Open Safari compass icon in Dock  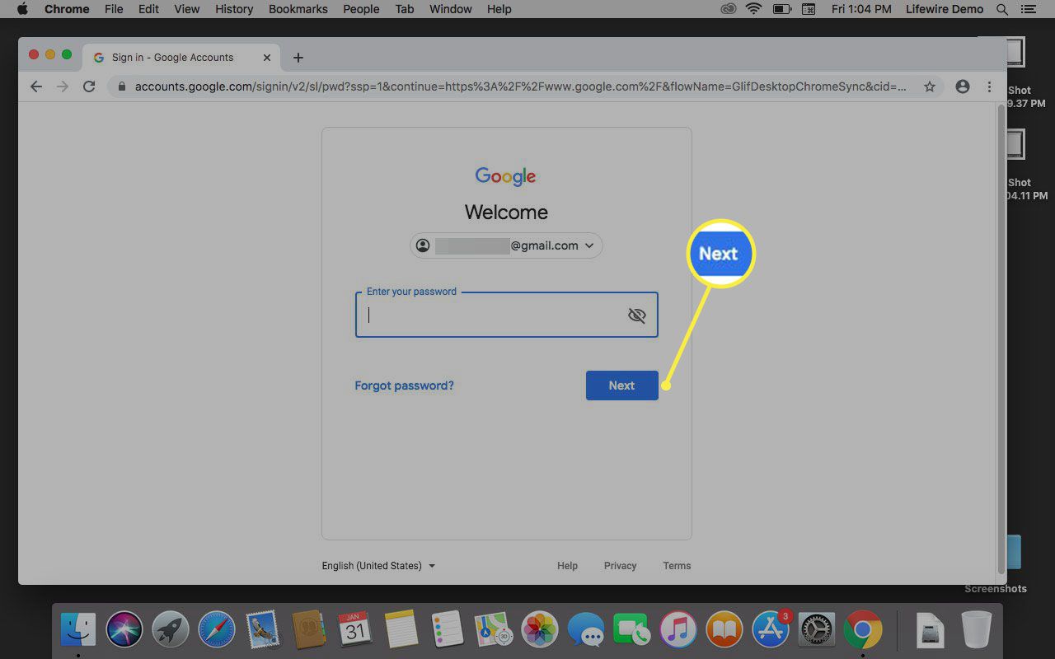(x=217, y=630)
